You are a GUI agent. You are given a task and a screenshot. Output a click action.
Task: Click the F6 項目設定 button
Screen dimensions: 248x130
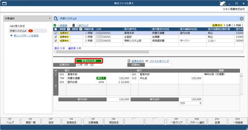click(x=114, y=121)
